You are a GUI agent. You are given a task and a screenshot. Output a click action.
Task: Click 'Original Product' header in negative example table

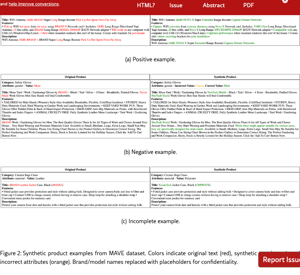75,77
